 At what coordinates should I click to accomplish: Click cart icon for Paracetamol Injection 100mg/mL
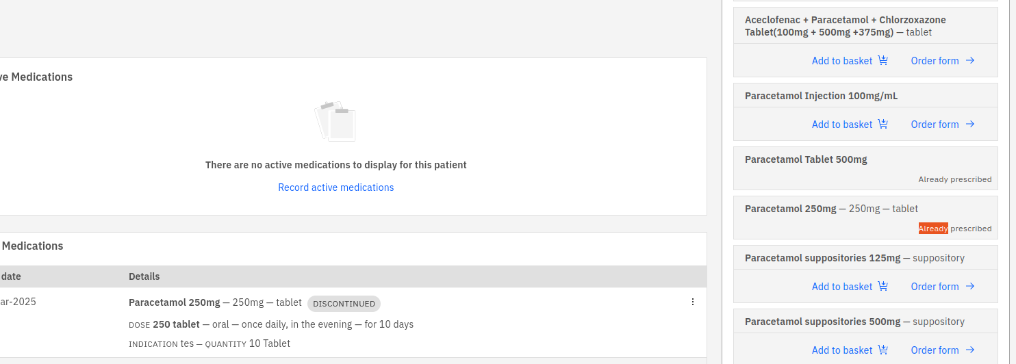(x=882, y=124)
